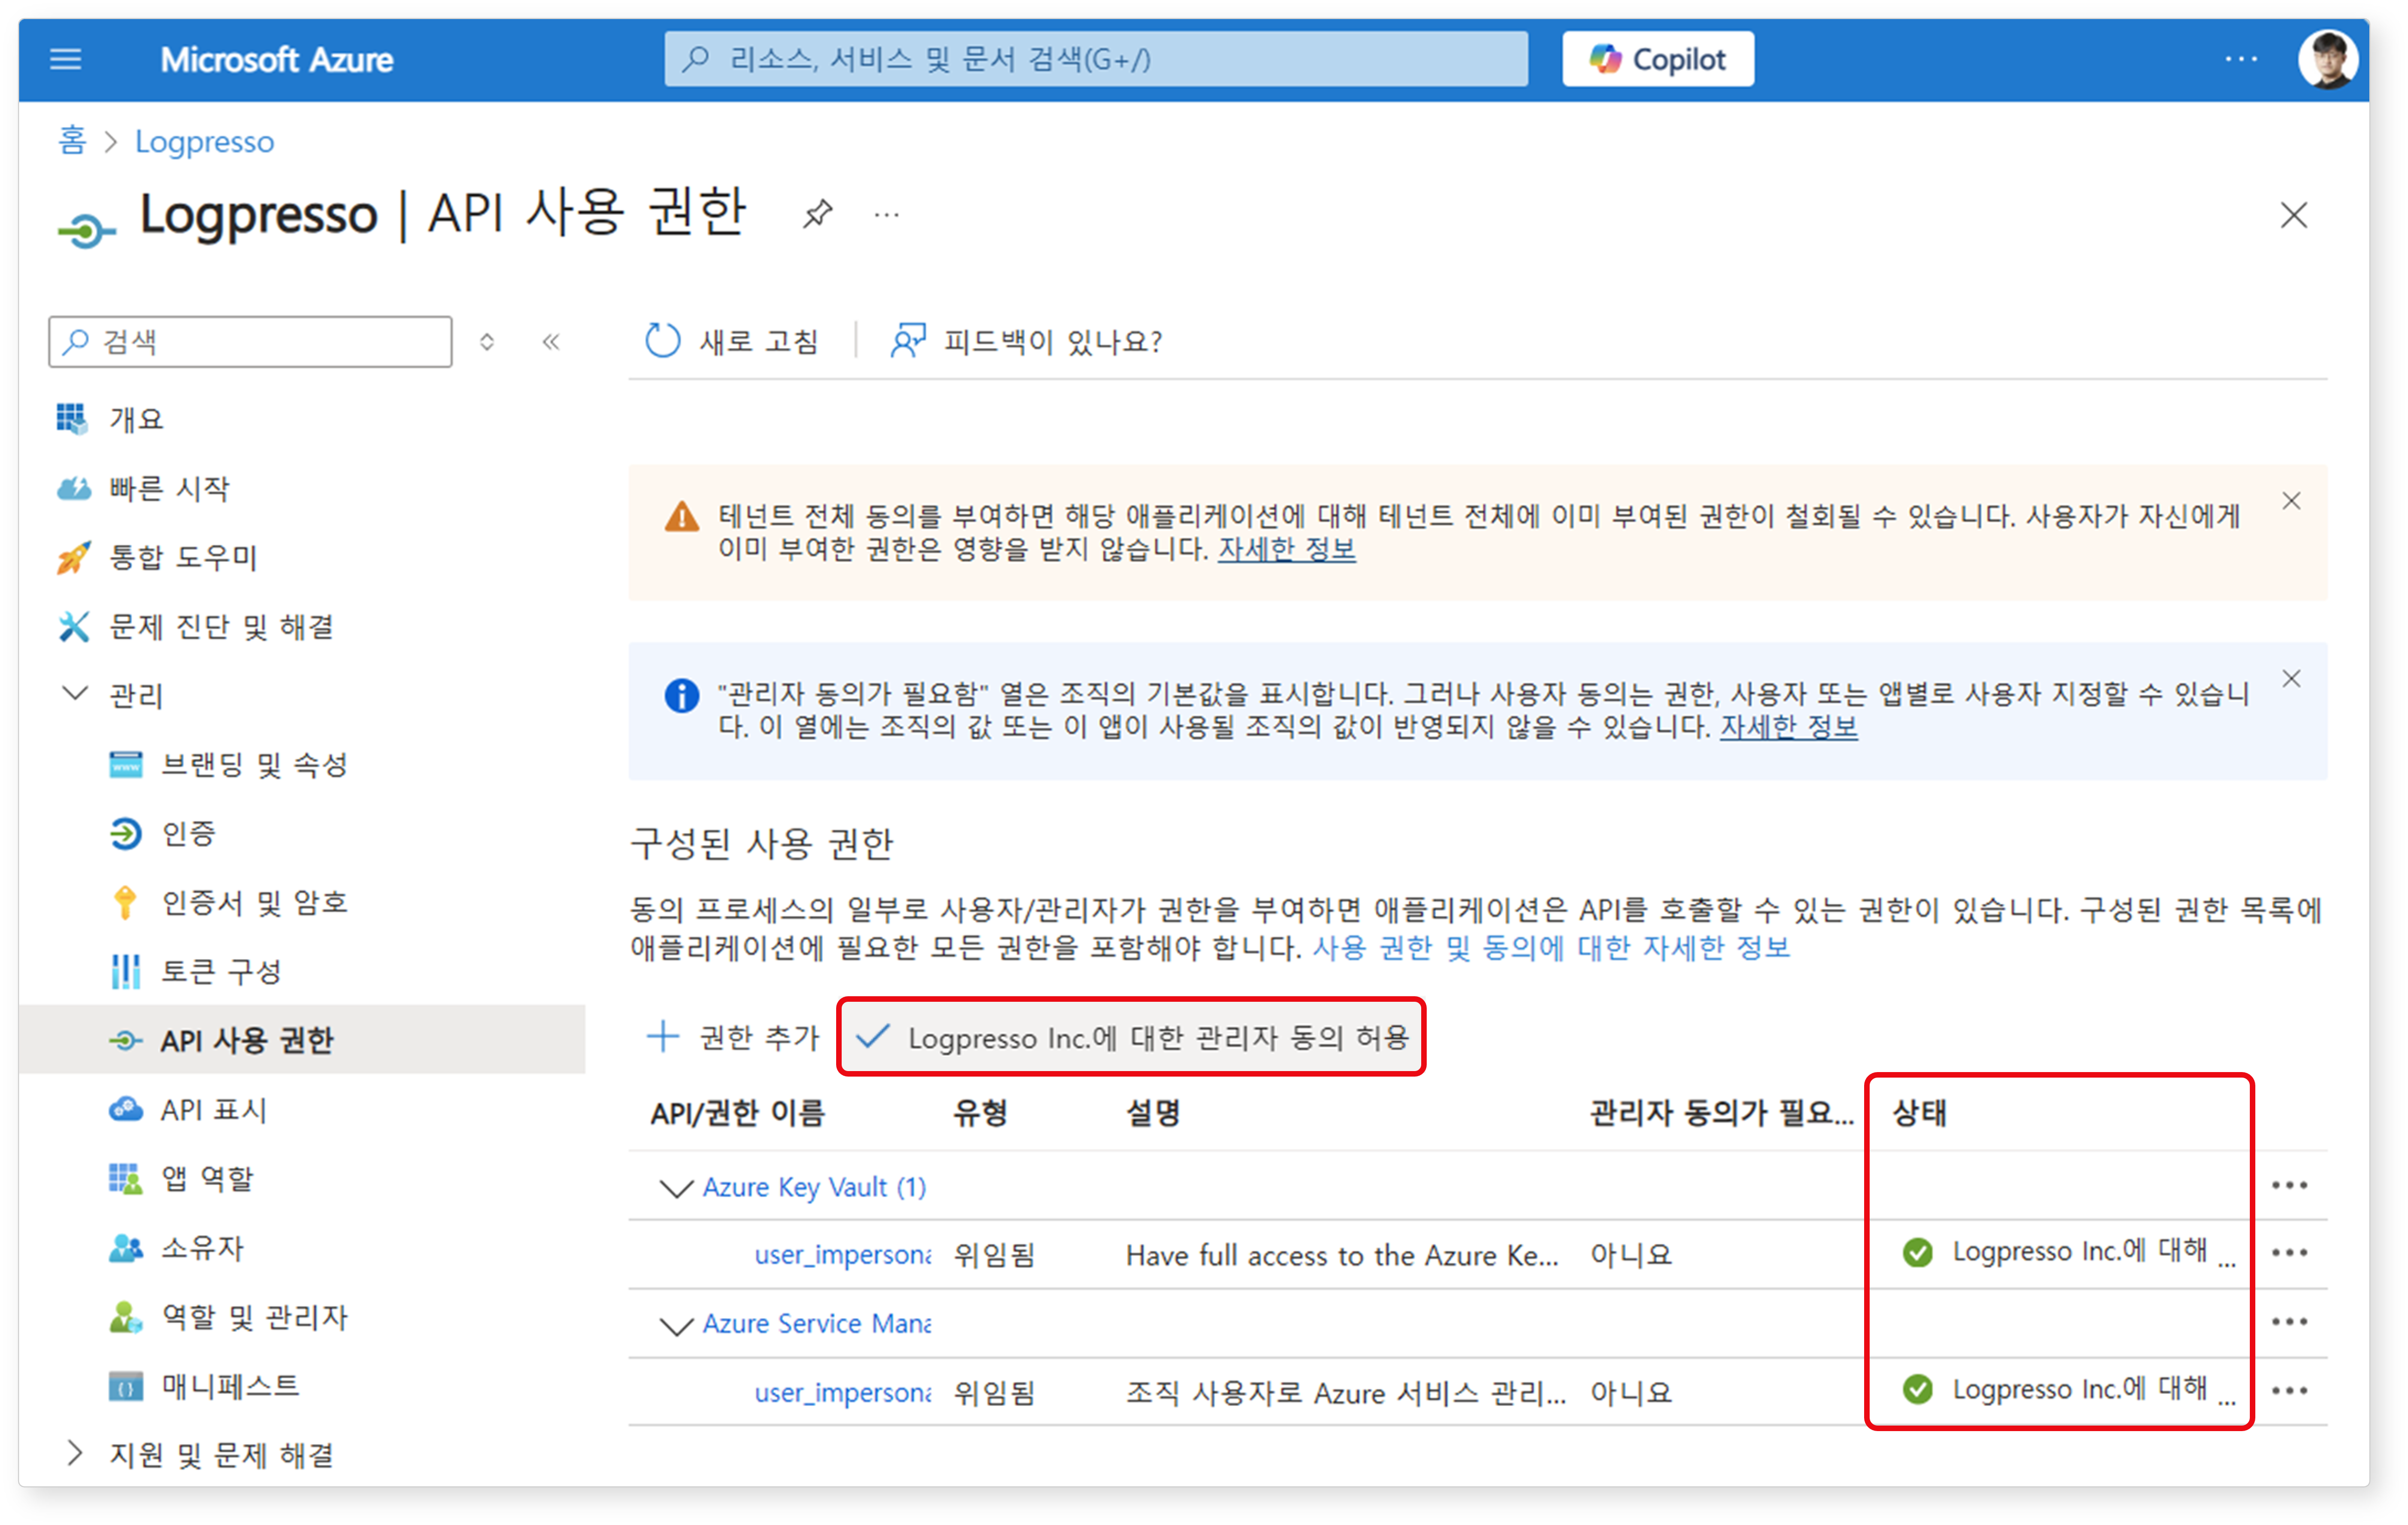This screenshot has height=1525, width=2408.
Task: Open the hamburger portal menu
Action: pos(66,60)
